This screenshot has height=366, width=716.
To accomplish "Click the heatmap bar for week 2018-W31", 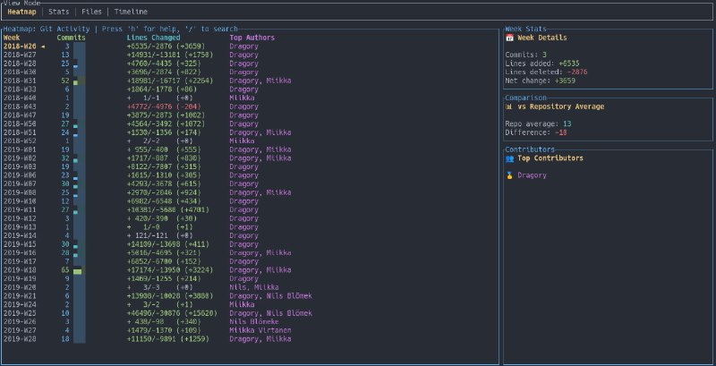I will 78,82.
